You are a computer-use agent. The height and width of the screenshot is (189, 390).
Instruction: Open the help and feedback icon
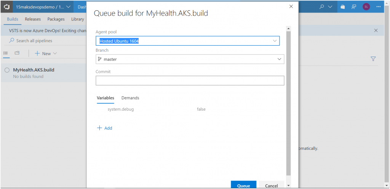click(354, 7)
